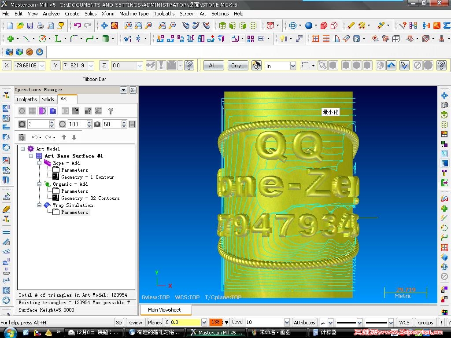Switch to the Solids tab
451x338 pixels.
coord(48,99)
